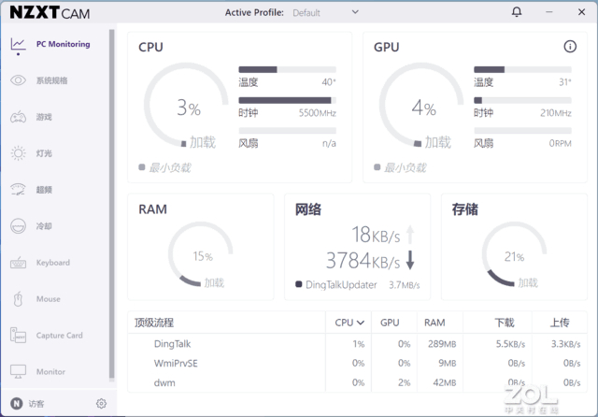
Task: Click the gamepad icon for 游戏
Action: tap(19, 117)
